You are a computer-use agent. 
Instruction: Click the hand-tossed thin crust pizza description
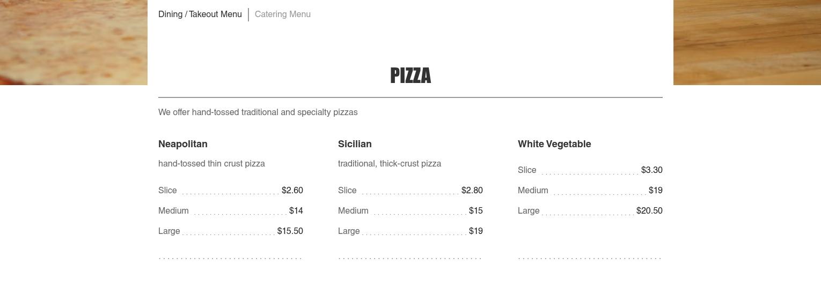(x=211, y=164)
